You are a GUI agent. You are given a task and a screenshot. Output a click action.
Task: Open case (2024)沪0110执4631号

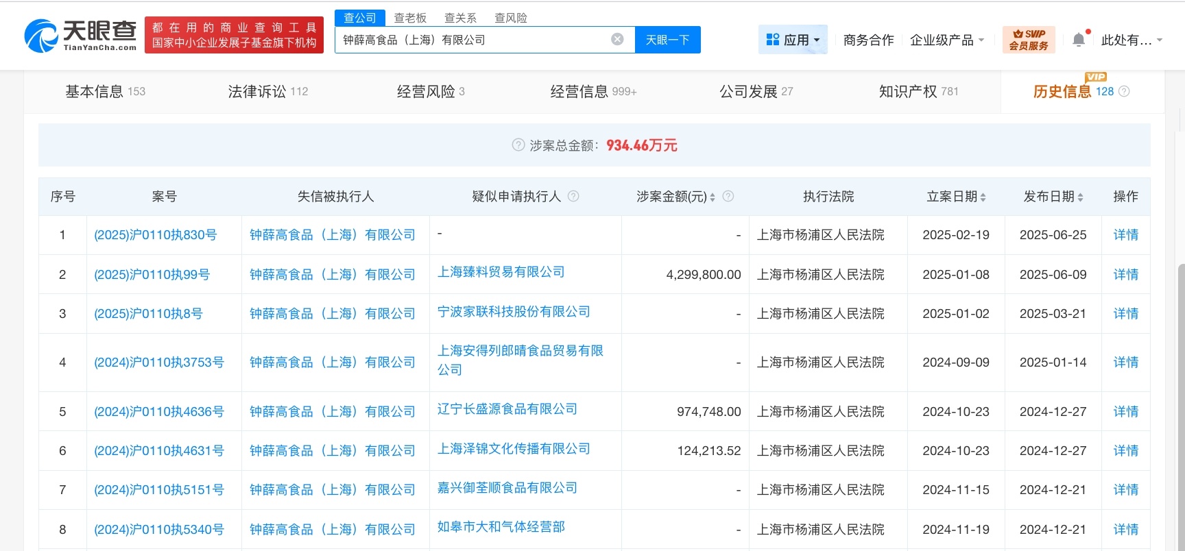pyautogui.click(x=159, y=451)
